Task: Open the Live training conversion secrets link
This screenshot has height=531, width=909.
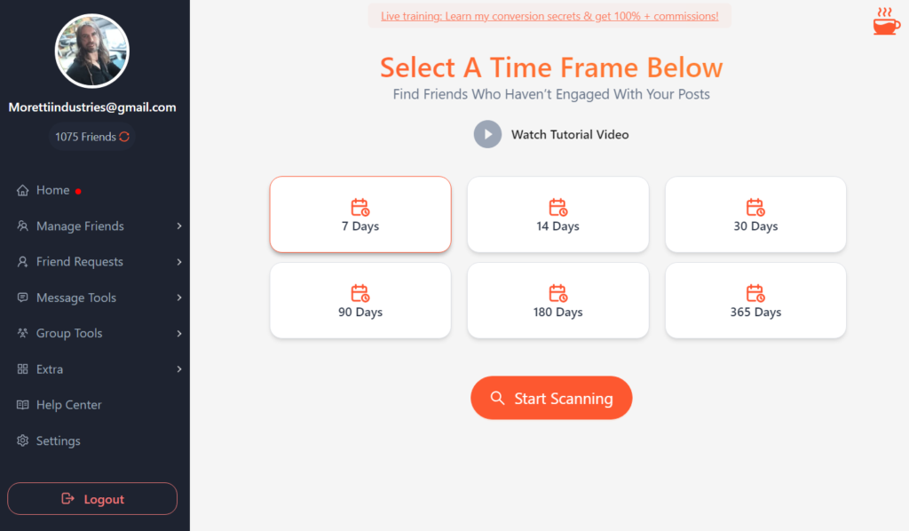Action: [x=549, y=15]
